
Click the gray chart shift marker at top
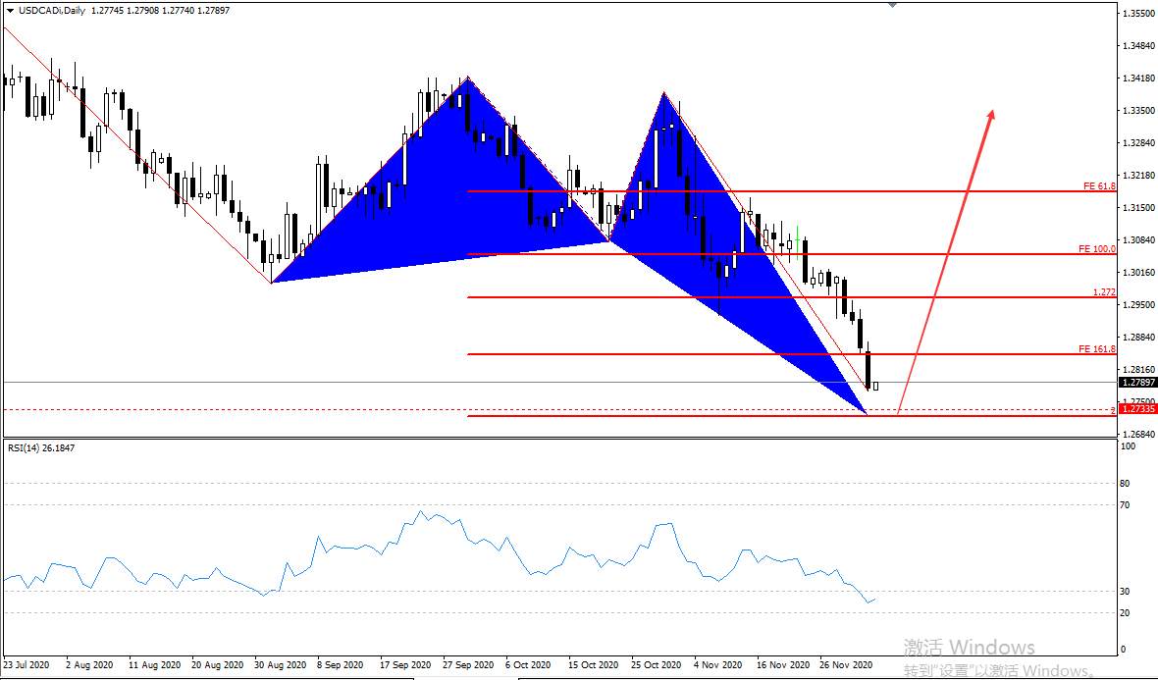892,5
